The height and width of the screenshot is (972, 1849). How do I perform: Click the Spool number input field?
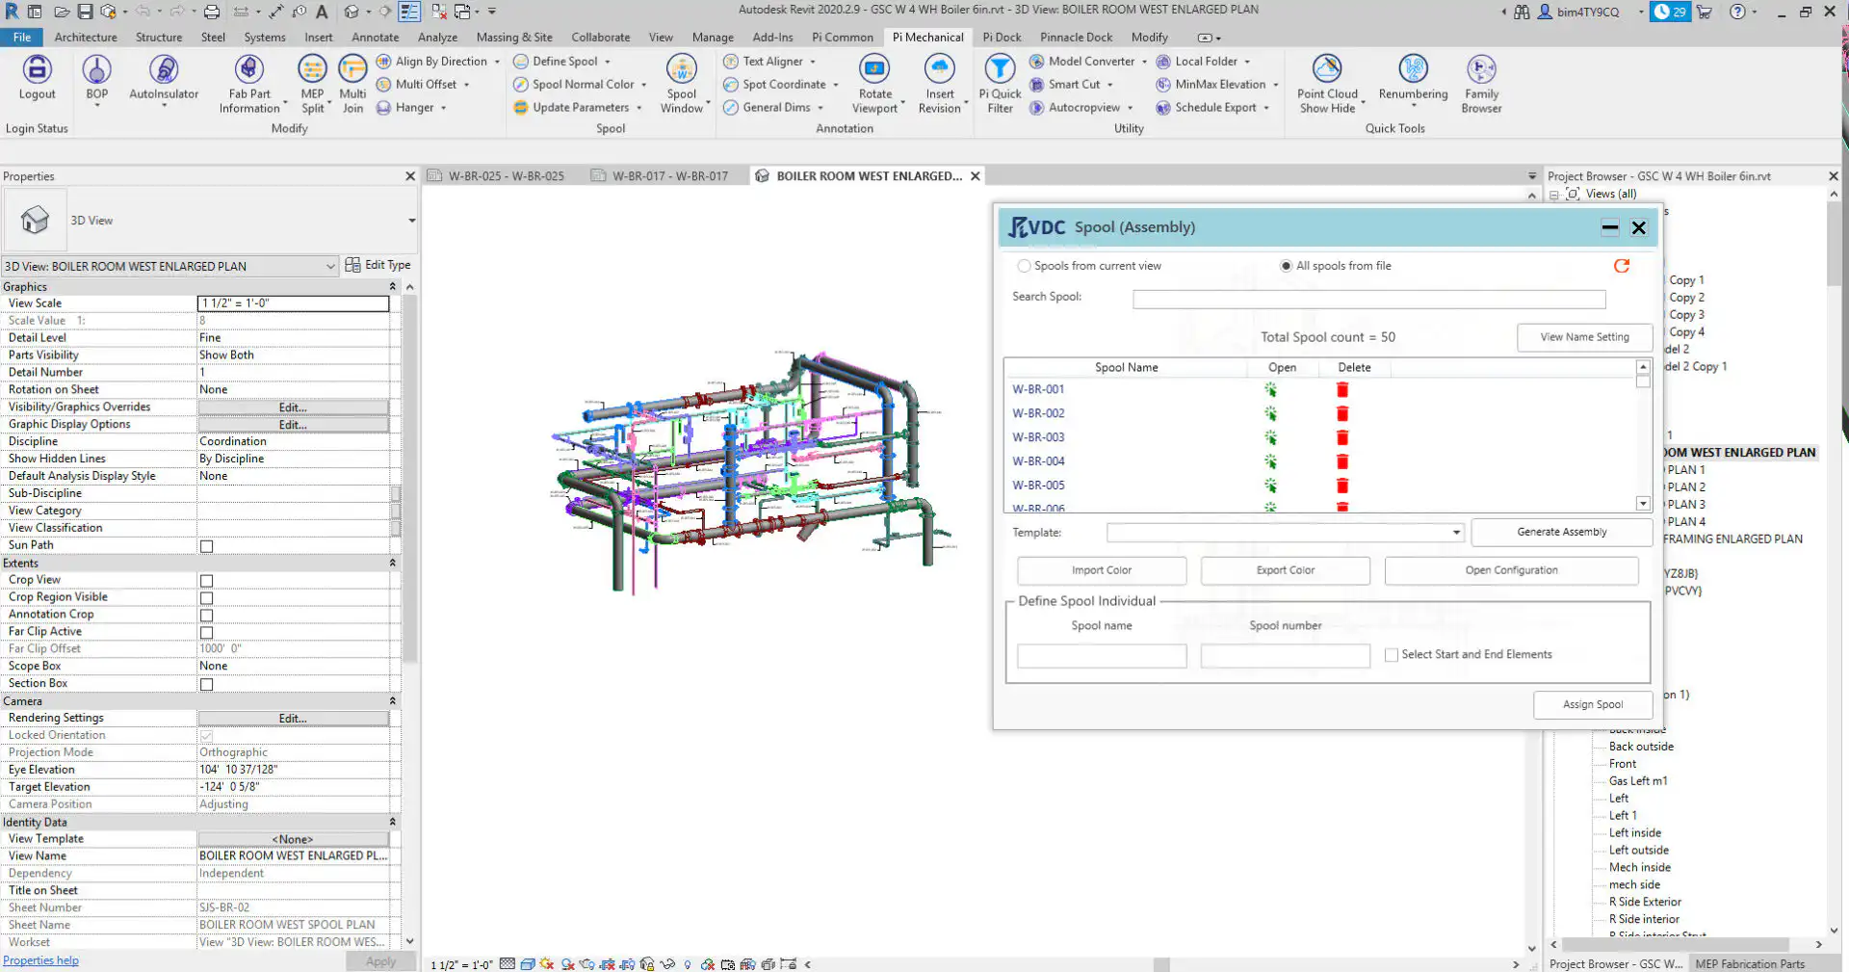[x=1285, y=656]
